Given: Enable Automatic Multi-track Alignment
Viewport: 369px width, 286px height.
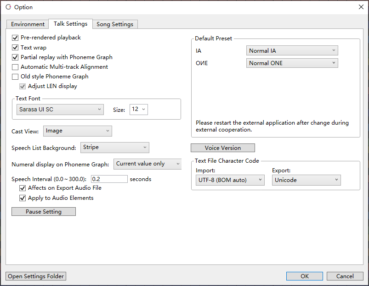Looking at the screenshot, I should point(15,67).
